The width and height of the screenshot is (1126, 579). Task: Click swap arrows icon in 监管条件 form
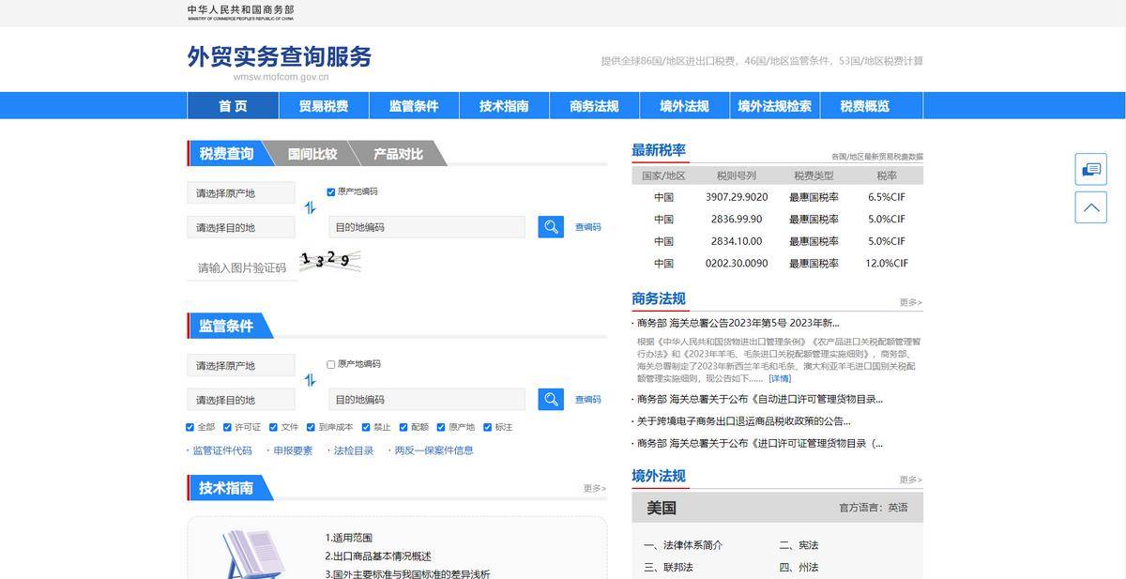(310, 381)
